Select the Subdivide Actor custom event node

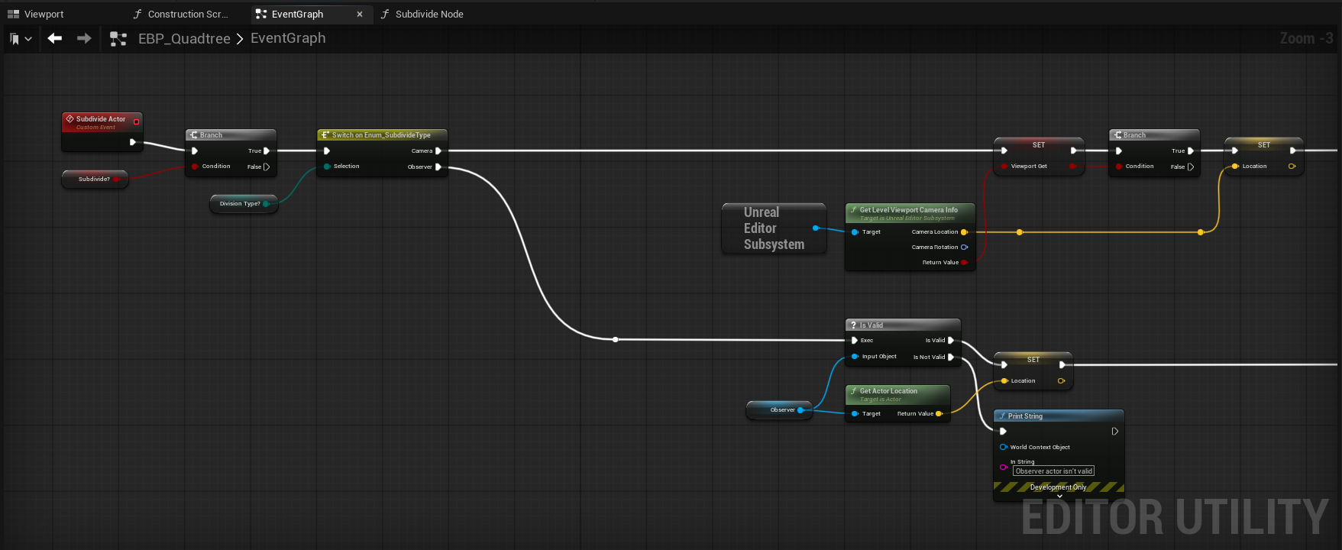[102, 131]
